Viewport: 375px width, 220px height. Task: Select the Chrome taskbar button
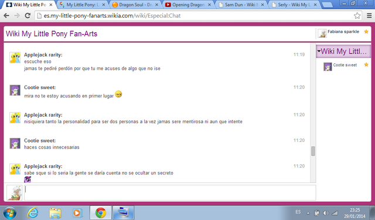(x=101, y=213)
